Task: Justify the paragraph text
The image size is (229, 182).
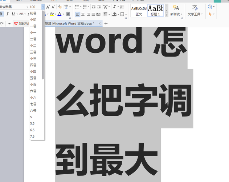Action: click(93, 14)
